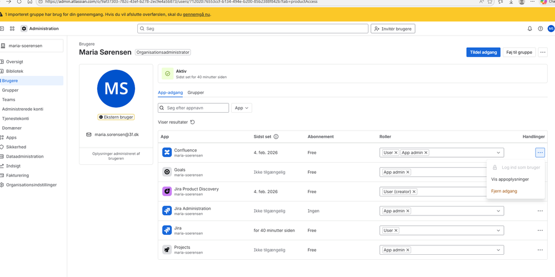
Task: Open the help question mark icon
Action: [540, 29]
